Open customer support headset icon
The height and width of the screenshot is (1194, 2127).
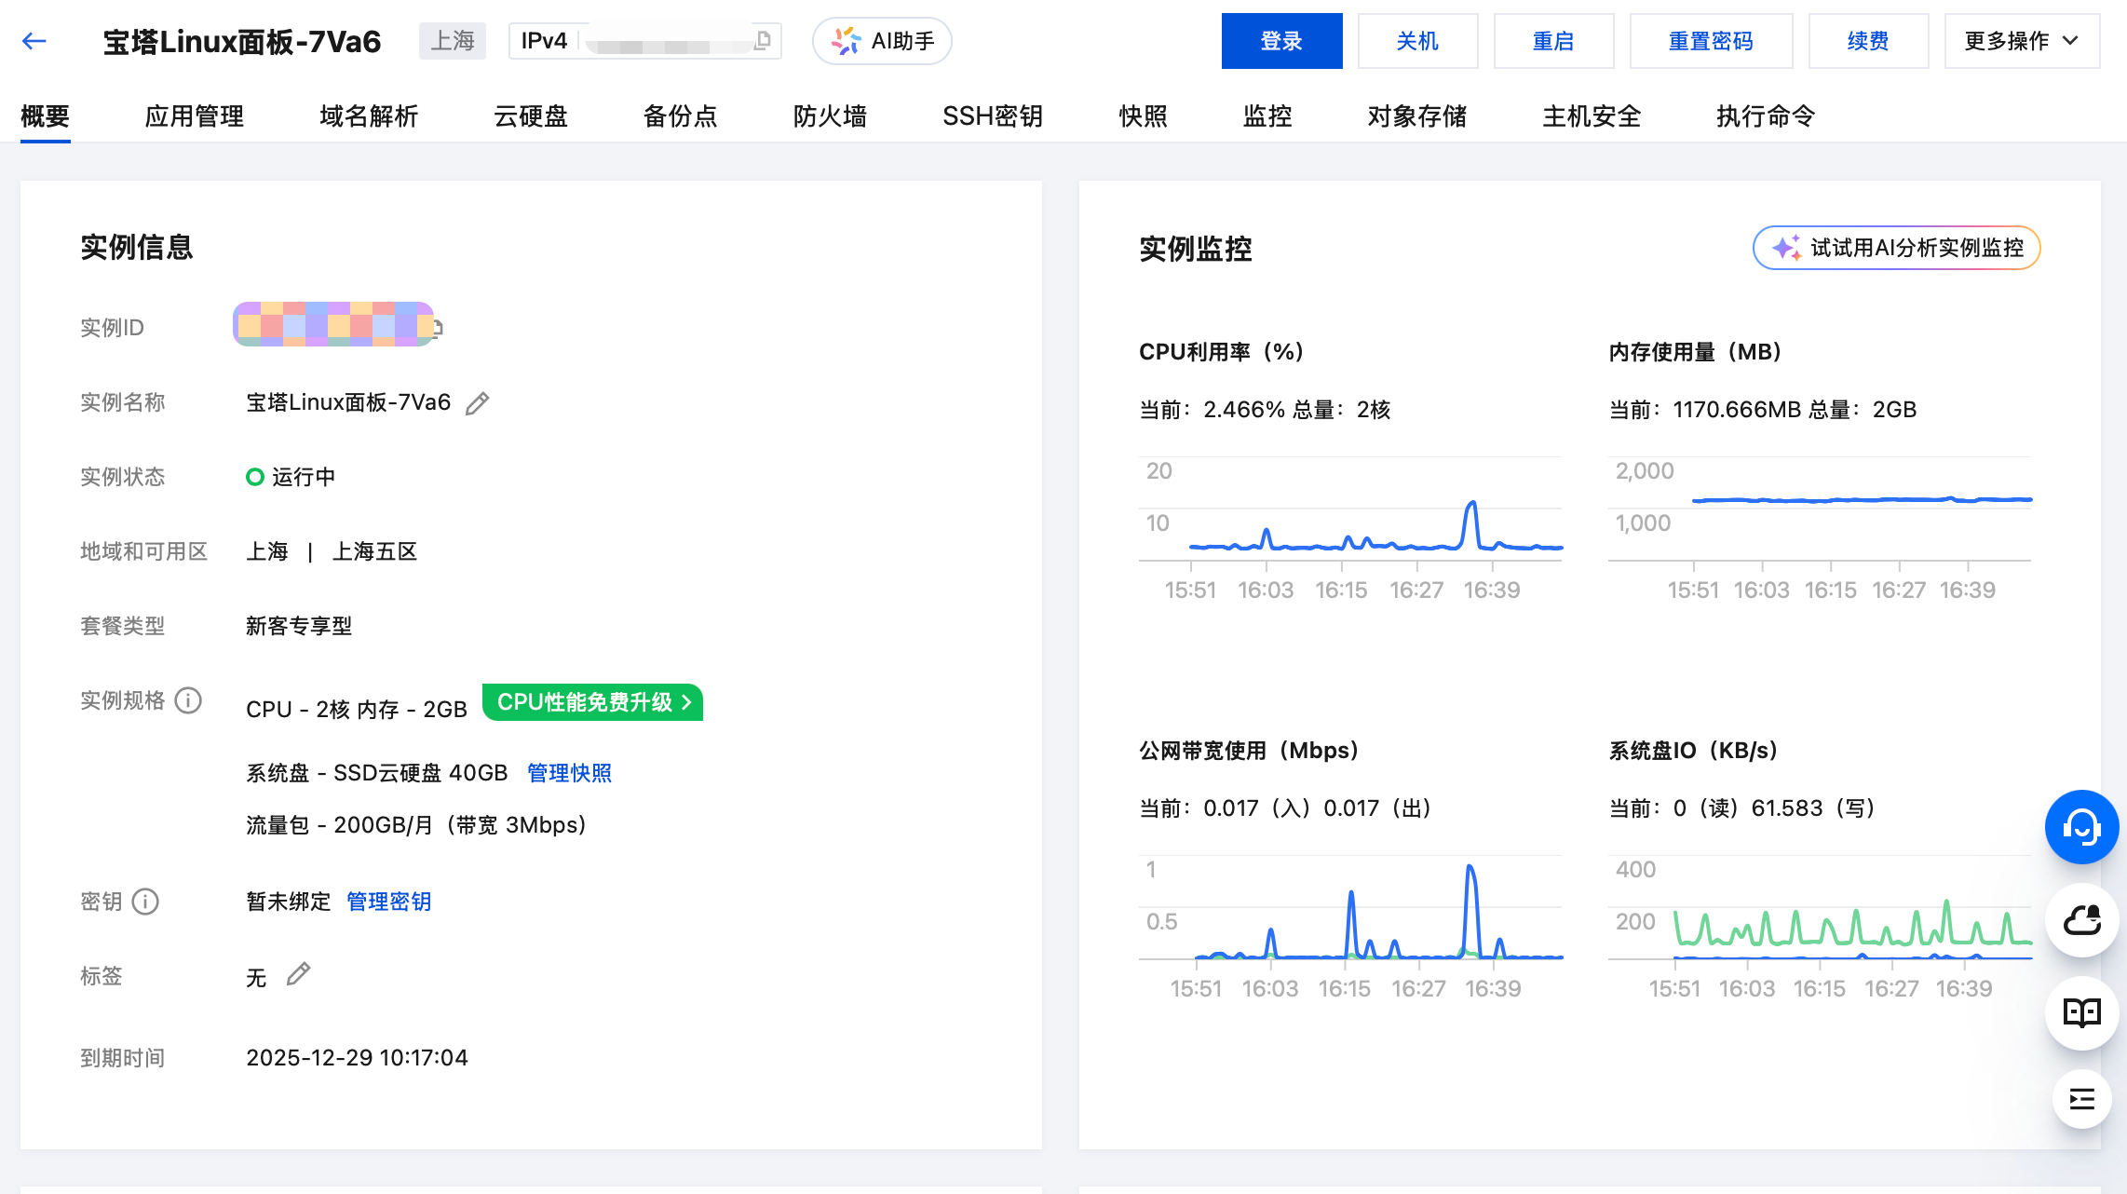[x=2080, y=827]
